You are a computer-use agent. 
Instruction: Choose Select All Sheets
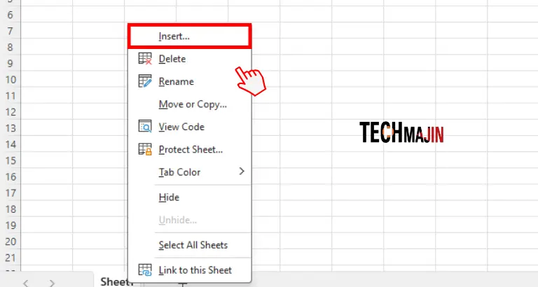[x=190, y=245]
